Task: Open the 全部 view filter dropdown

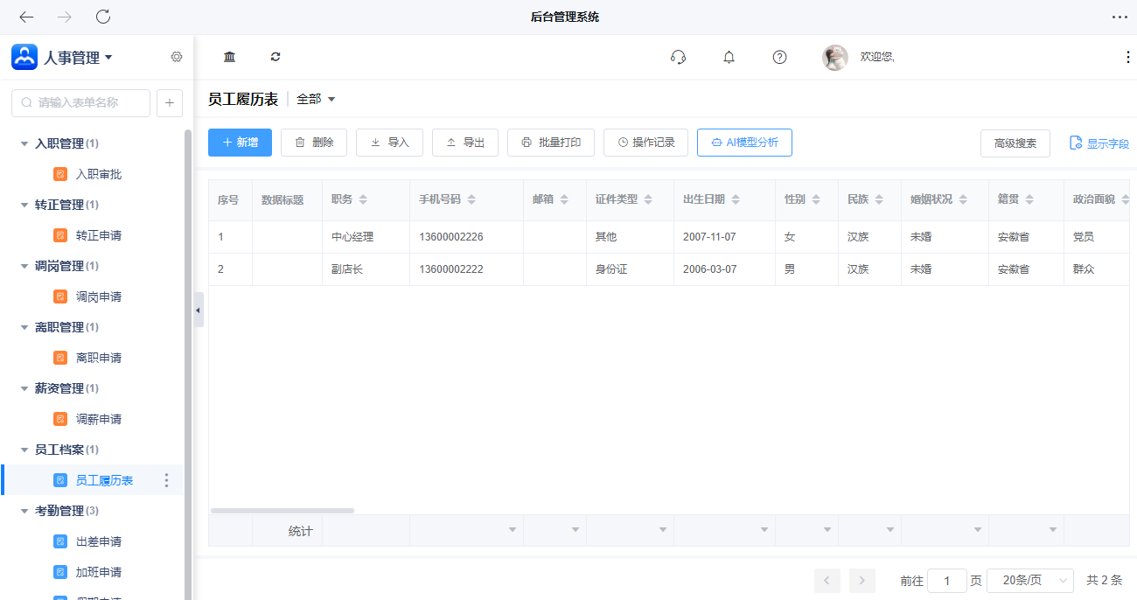Action: [316, 99]
